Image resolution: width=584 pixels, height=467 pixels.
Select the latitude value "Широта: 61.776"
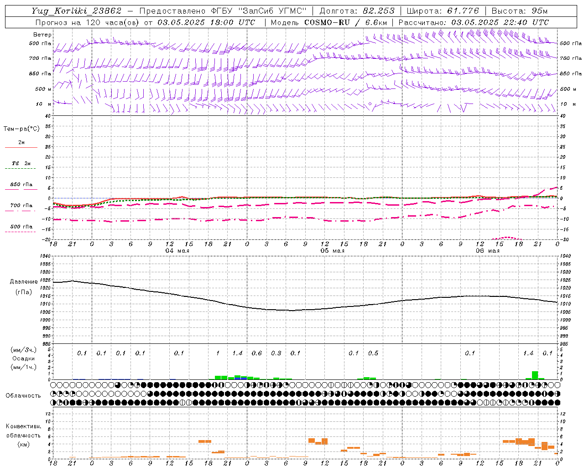pos(443,11)
